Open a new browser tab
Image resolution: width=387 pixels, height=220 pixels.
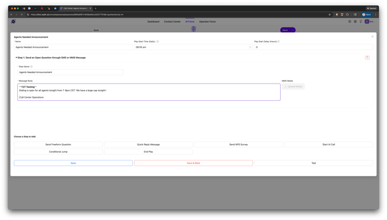(x=95, y=9)
